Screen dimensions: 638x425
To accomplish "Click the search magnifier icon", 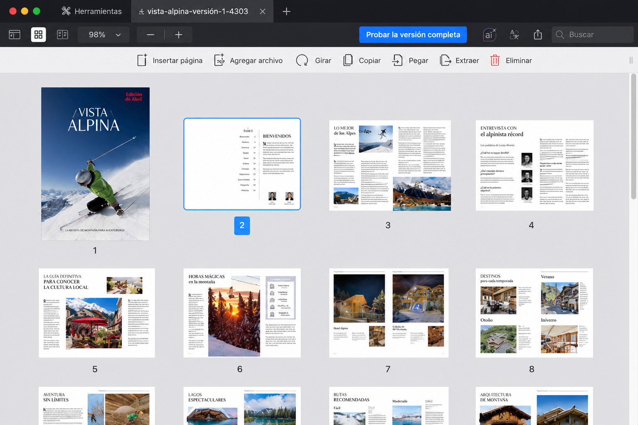I will pyautogui.click(x=560, y=34).
